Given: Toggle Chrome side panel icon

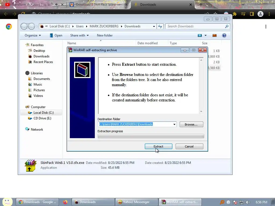Looking at the screenshot, I should click(x=252, y=14).
